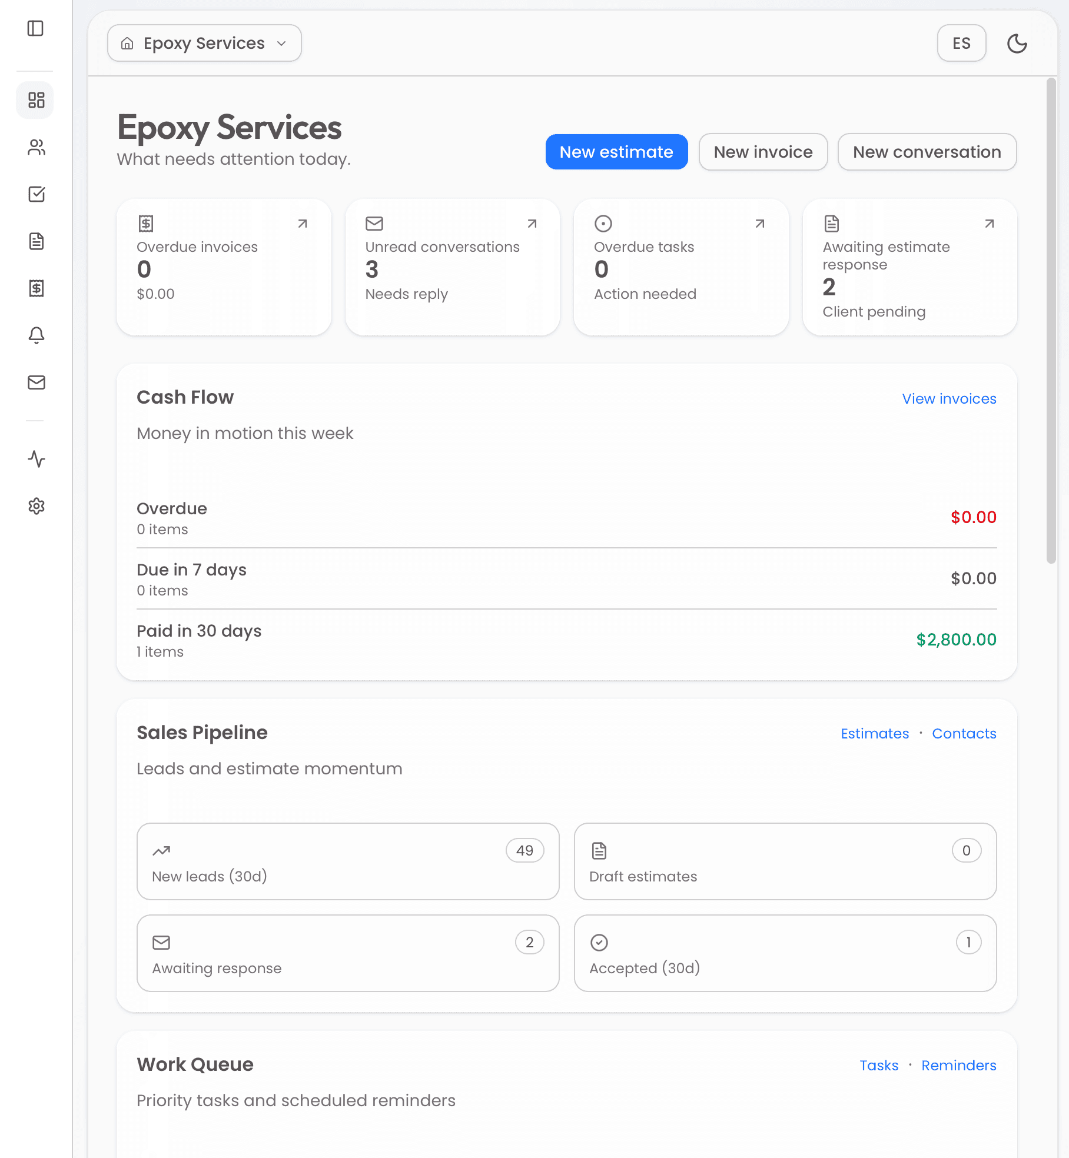This screenshot has height=1158, width=1069.
Task: Collapse the sidebar using the panel icon
Action: coord(35,28)
